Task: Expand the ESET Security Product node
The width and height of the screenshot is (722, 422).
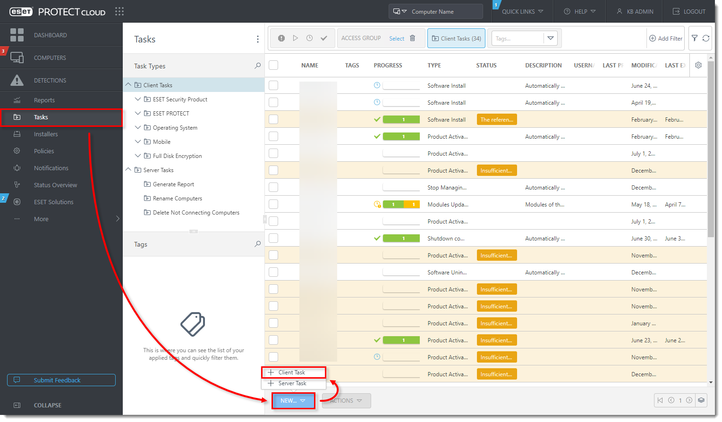Action: coord(138,99)
